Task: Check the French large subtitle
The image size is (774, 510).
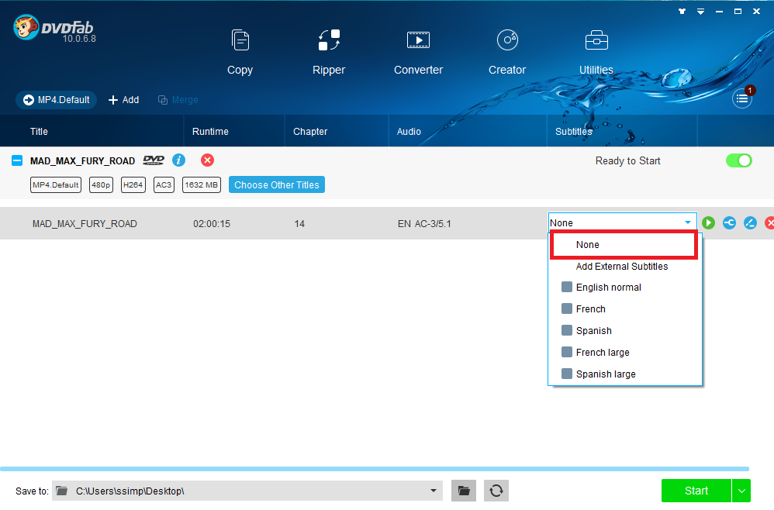Action: [567, 352]
